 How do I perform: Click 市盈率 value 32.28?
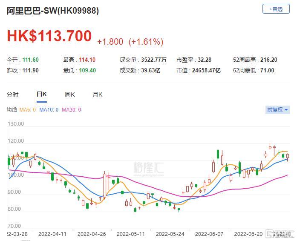[x=205, y=60]
